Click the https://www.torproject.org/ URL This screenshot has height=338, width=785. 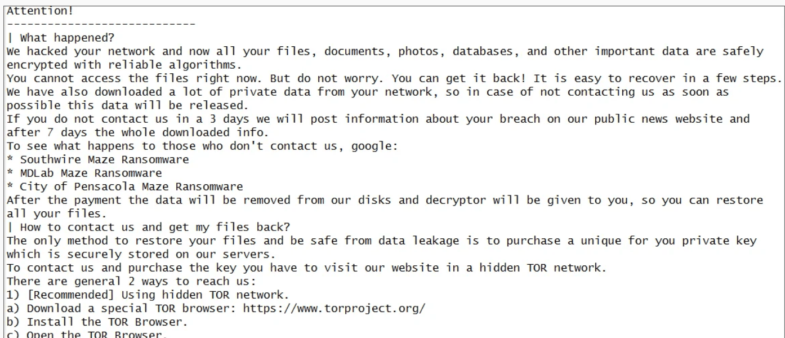[x=334, y=308]
